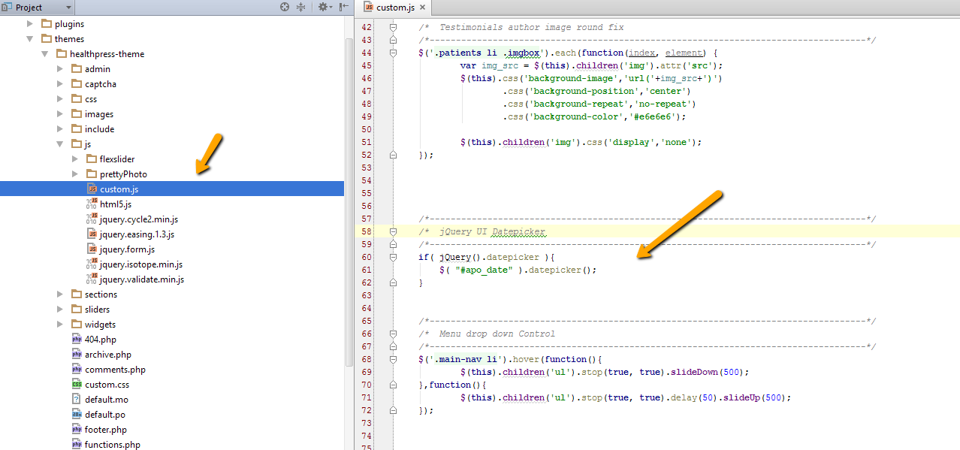The width and height of the screenshot is (960, 450).
Task: Select jquery.isotope.min.js in the tree
Action: 141,264
